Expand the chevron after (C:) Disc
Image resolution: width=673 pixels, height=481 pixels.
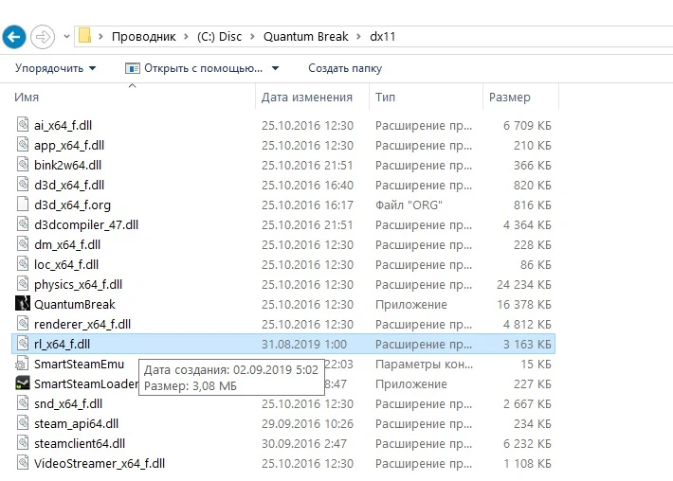(x=252, y=37)
